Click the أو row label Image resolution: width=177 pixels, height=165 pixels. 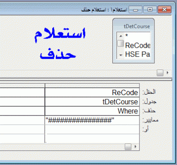[x=146, y=130]
